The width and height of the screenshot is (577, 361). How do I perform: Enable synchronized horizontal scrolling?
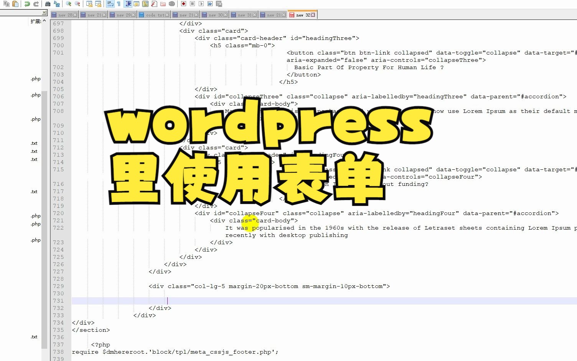[x=98, y=4]
